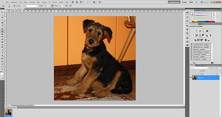The image size is (222, 117).
Task: Open the layer blend mode Normal dropdown
Action: (x=199, y=68)
